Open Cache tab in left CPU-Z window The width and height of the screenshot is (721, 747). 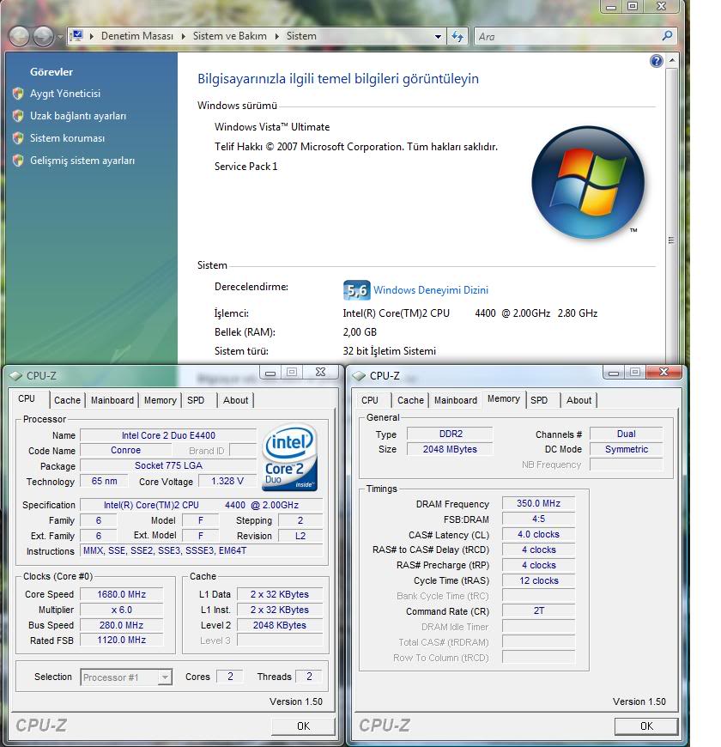67,400
